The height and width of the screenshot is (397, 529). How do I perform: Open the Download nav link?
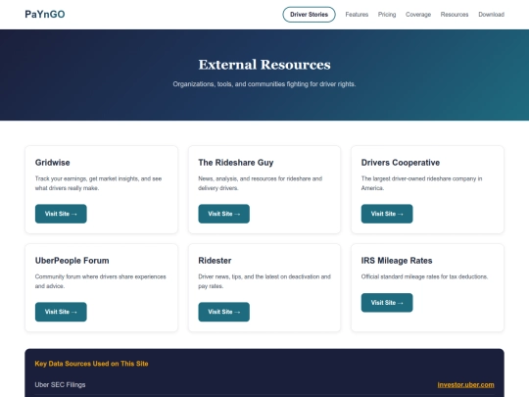(491, 15)
